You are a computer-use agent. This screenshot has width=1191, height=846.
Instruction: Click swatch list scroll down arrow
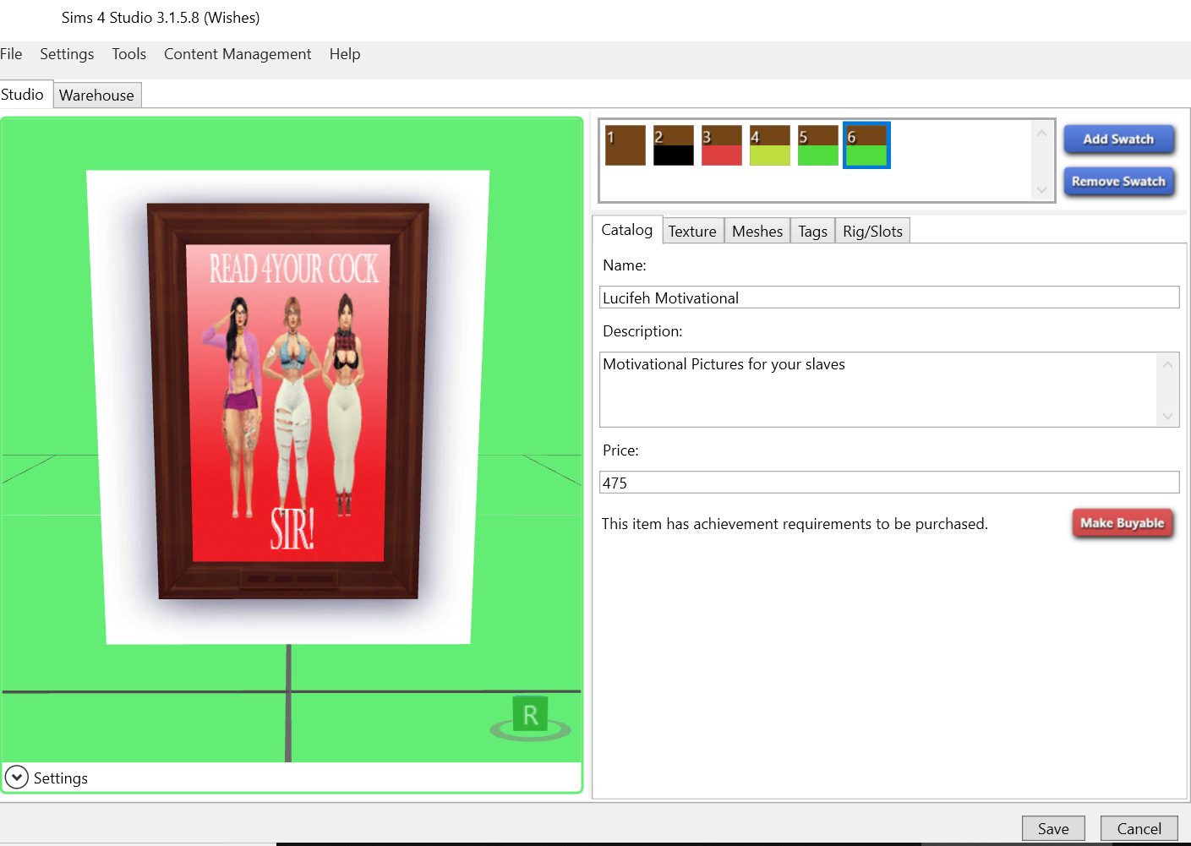coord(1041,190)
